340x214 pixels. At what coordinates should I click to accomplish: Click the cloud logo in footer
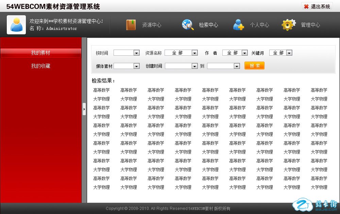point(302,204)
